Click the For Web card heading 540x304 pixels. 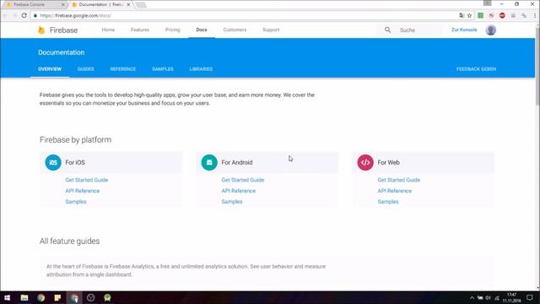click(x=388, y=162)
